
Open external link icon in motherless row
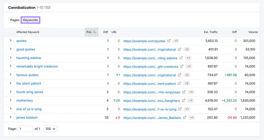(183, 101)
